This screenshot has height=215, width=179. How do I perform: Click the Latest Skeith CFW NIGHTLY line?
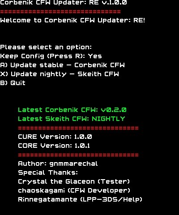(72, 119)
